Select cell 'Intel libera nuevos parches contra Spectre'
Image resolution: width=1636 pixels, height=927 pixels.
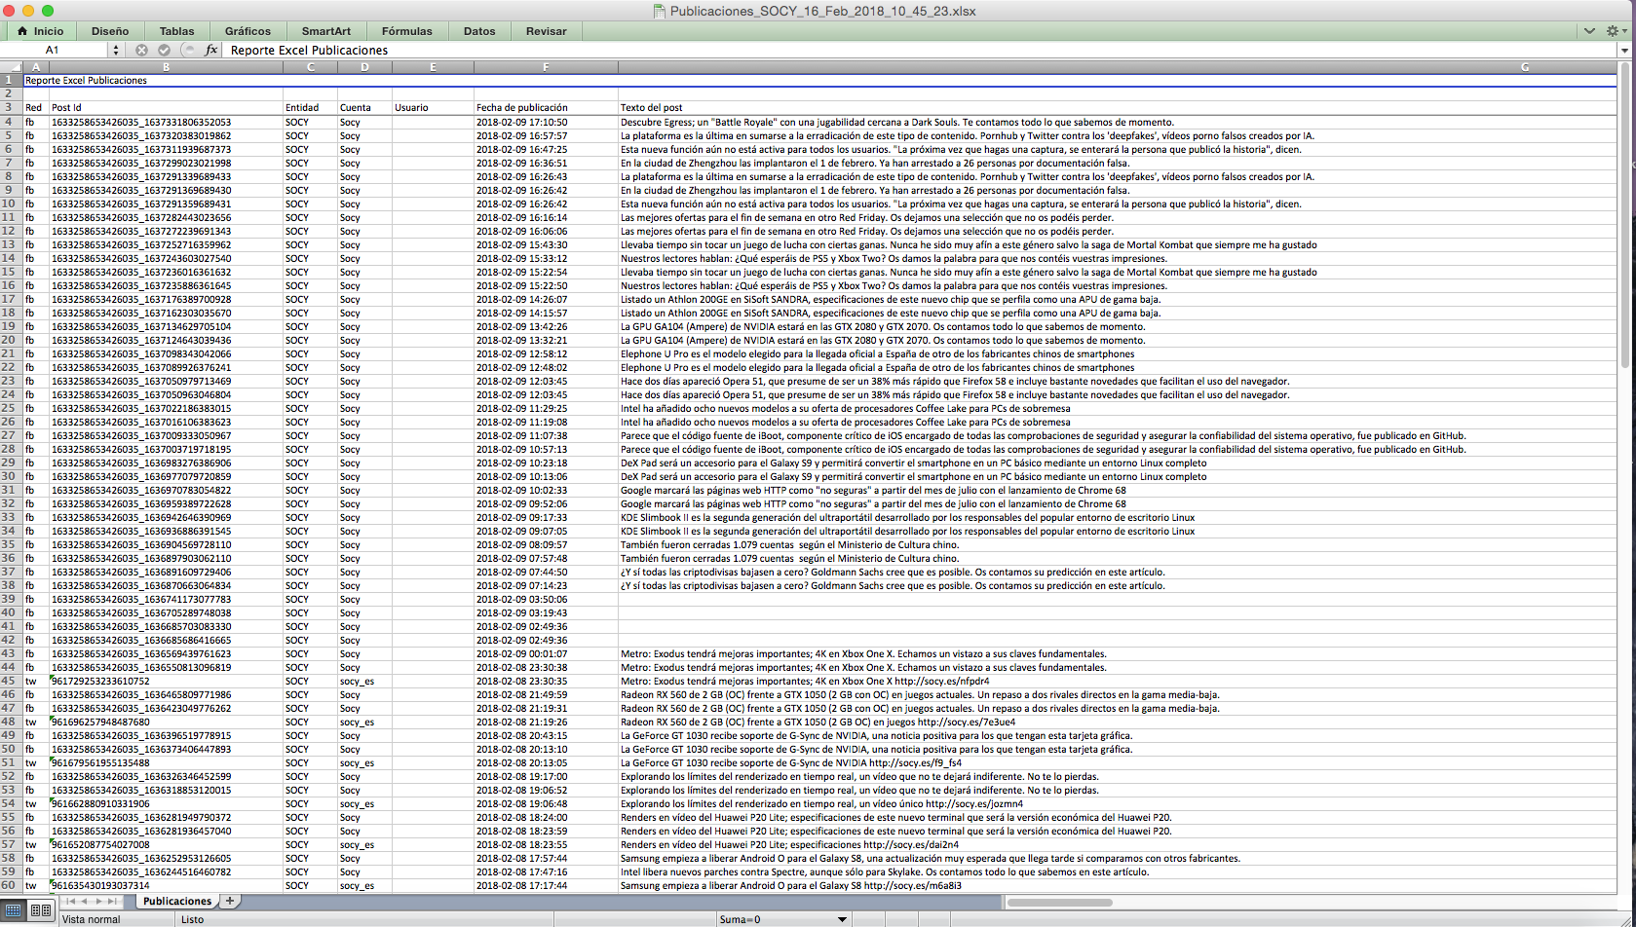point(1118,871)
